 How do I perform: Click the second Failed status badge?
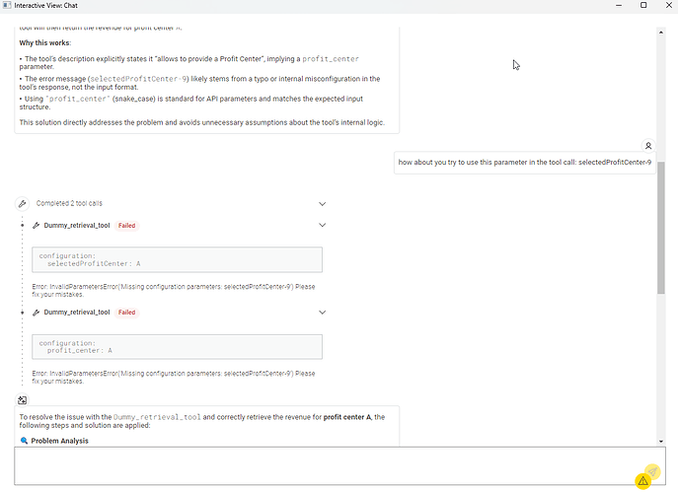[126, 313]
